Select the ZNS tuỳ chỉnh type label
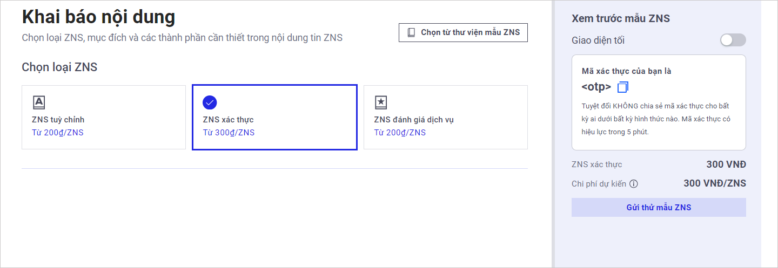The width and height of the screenshot is (778, 268). (x=58, y=120)
